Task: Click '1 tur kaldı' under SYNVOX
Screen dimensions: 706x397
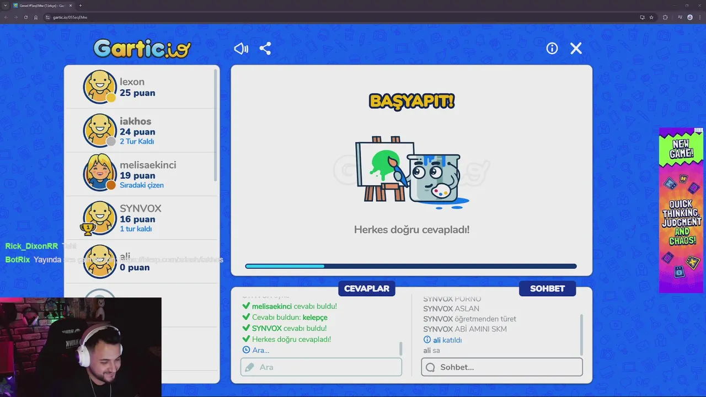Action: pyautogui.click(x=136, y=229)
